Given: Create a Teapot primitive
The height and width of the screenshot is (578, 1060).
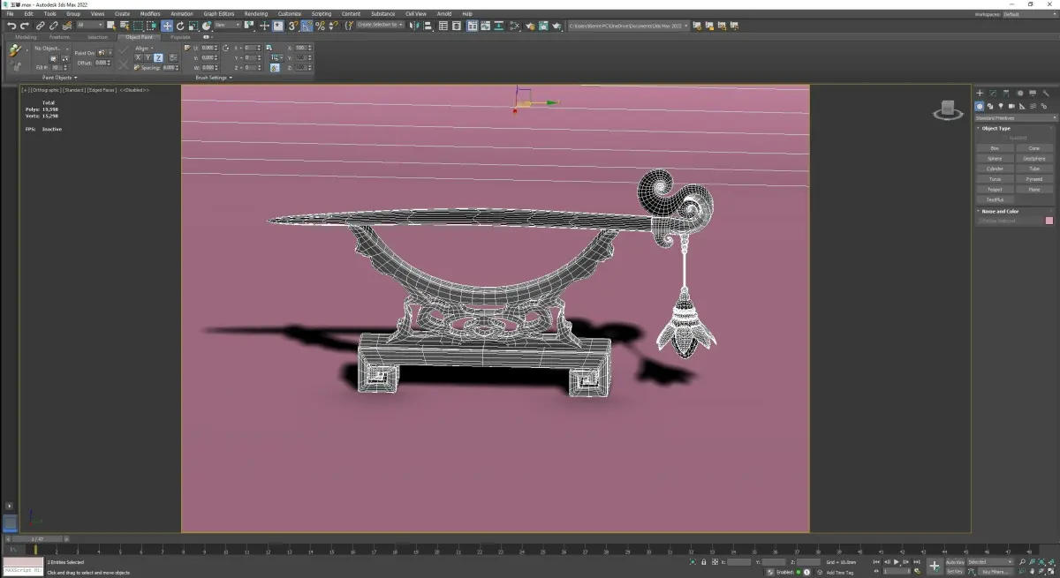Looking at the screenshot, I should (x=995, y=190).
